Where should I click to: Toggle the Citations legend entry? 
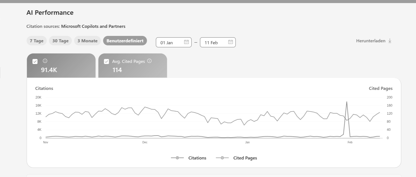click(188, 158)
